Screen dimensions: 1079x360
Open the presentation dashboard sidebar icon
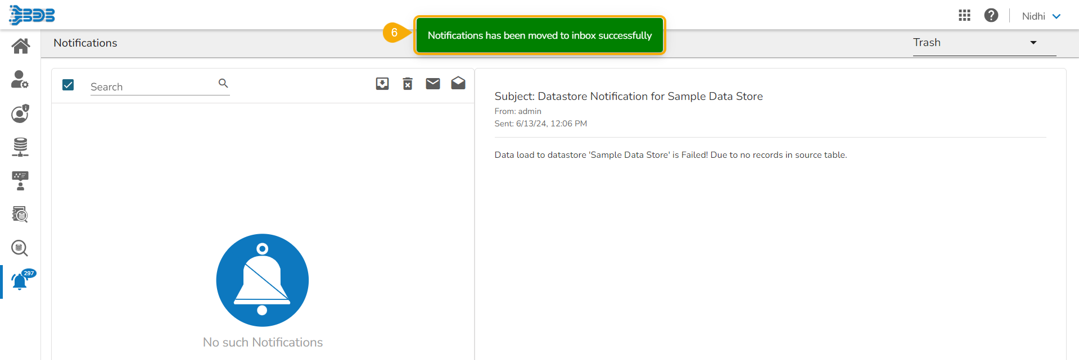20,181
